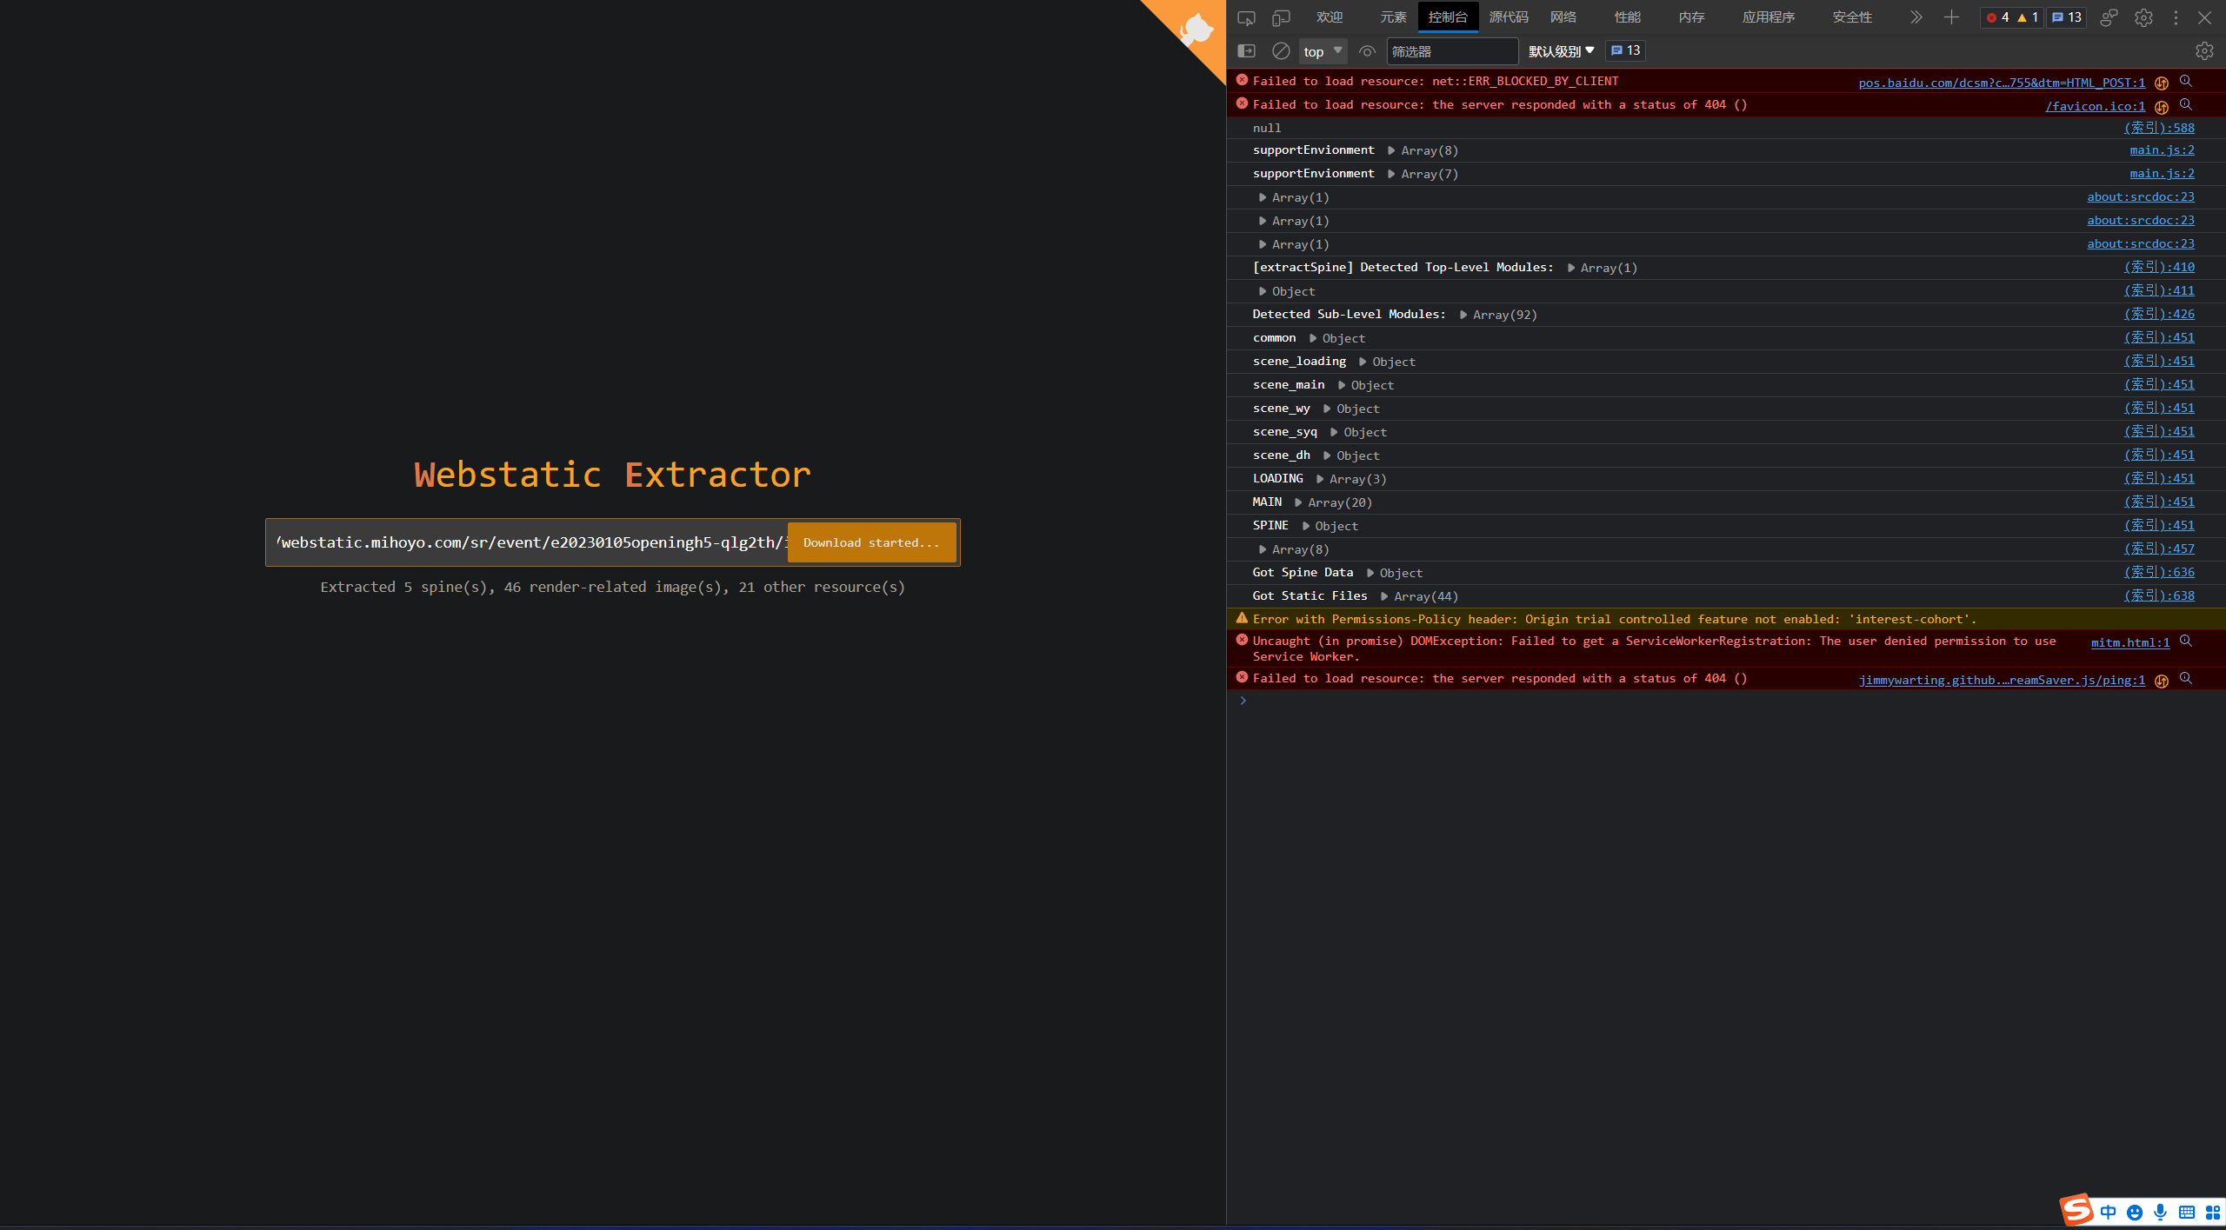The width and height of the screenshot is (2226, 1230).
Task: Open DevTools main settings gear
Action: (x=2143, y=18)
